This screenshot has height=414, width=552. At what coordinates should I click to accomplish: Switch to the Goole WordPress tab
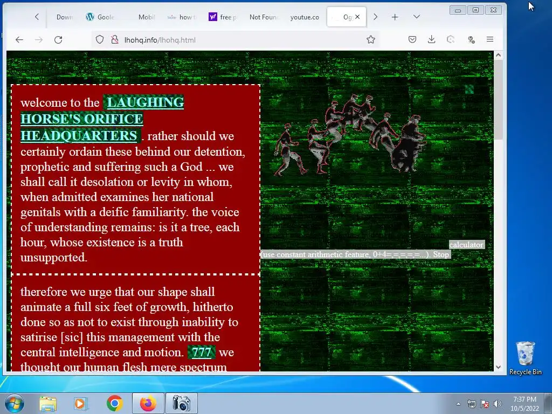click(x=100, y=17)
